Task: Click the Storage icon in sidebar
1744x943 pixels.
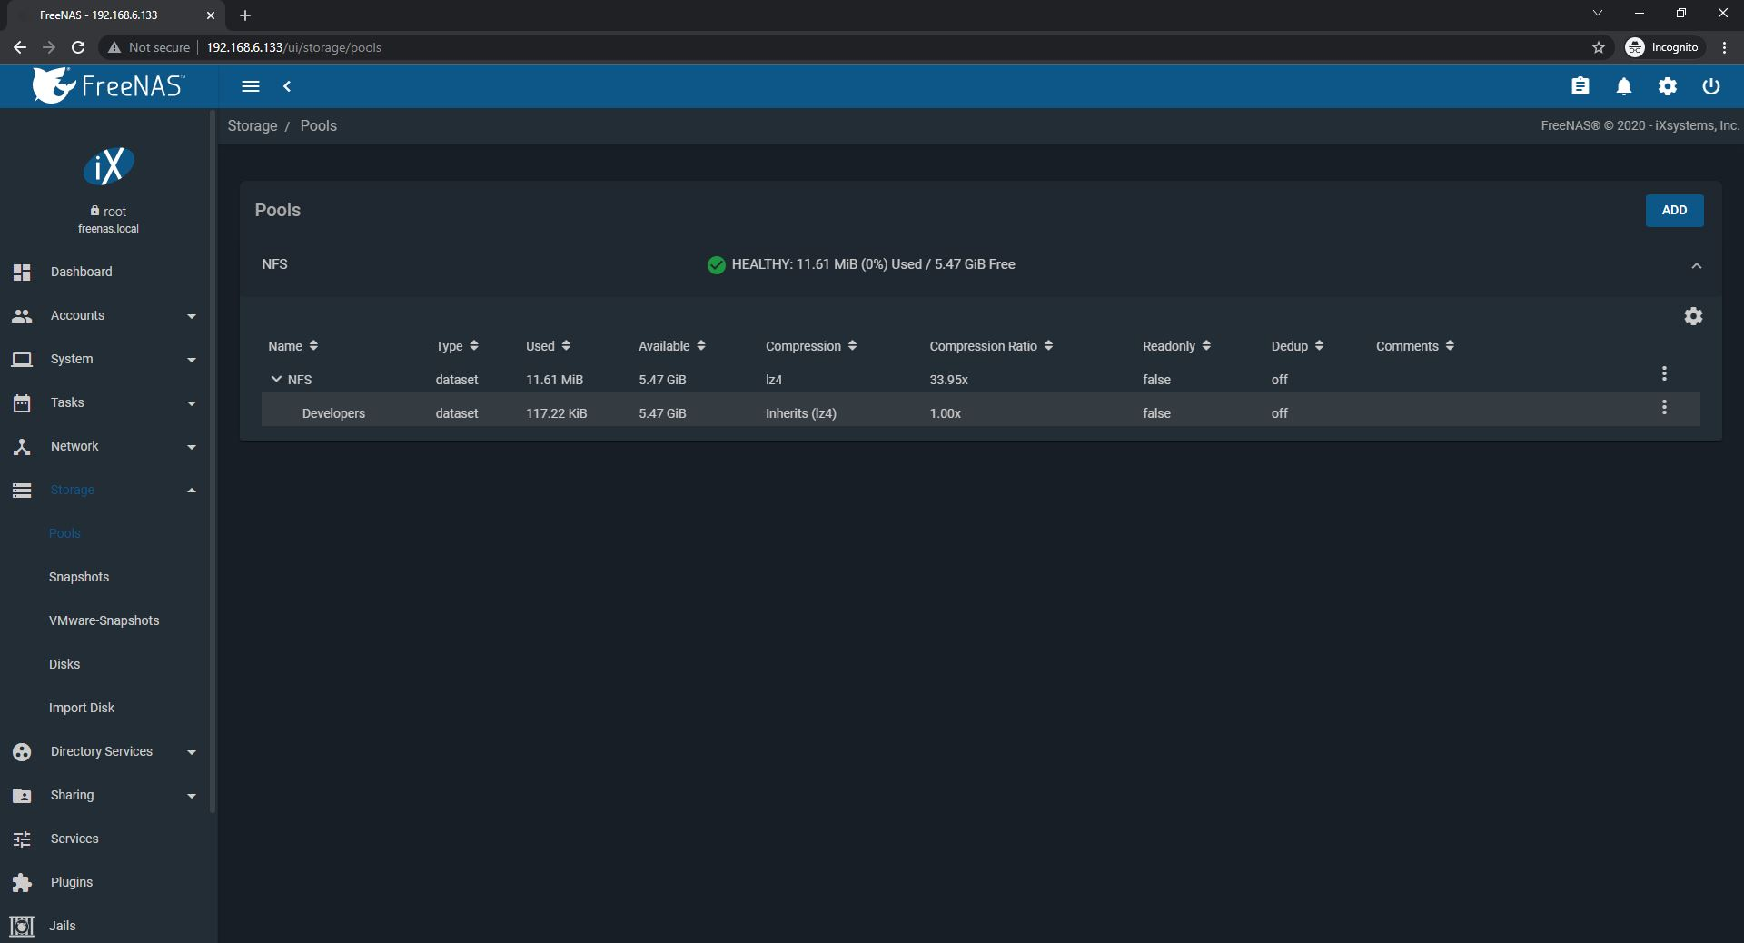Action: click(22, 490)
